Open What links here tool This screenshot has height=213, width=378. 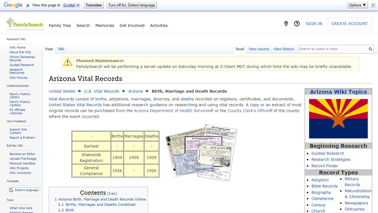click(x=21, y=208)
